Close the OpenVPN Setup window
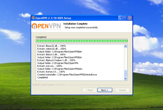The width and height of the screenshot is (163, 110). click(x=130, y=18)
